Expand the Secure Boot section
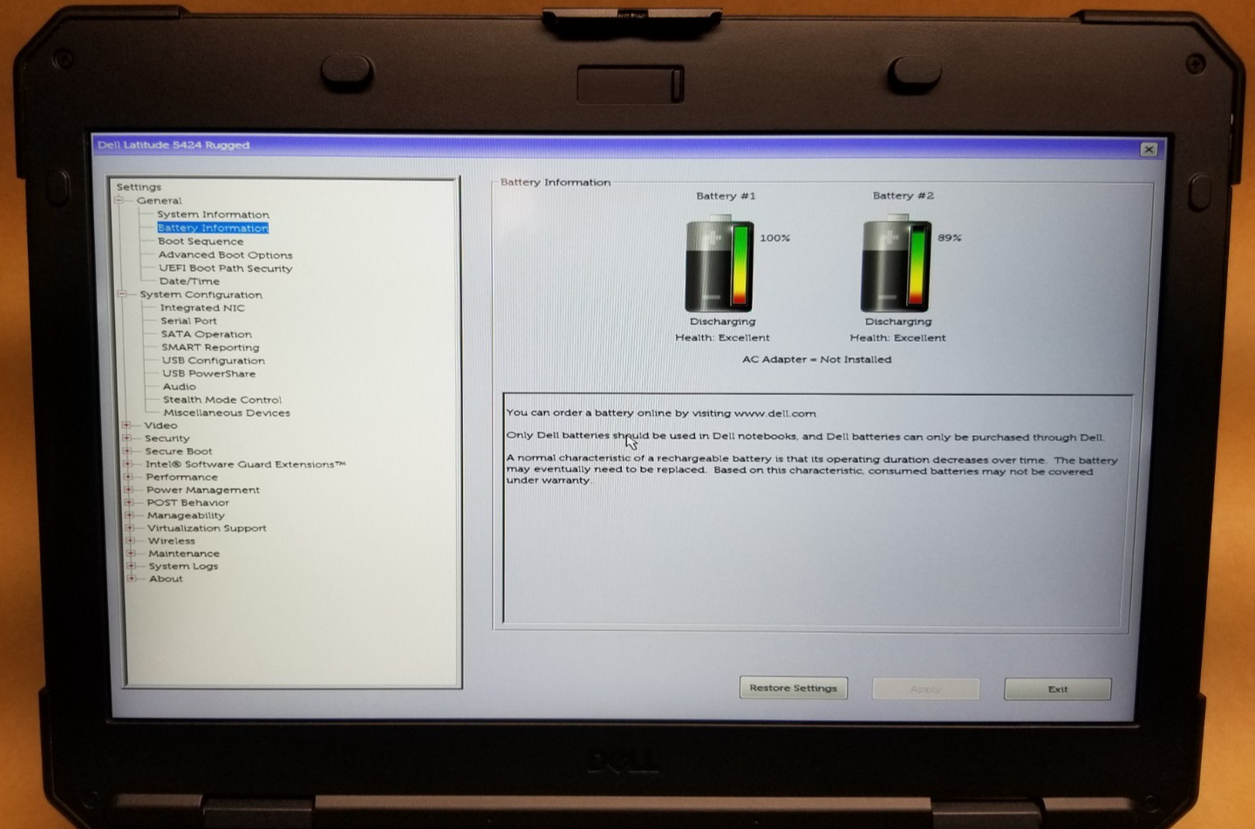Screen dimensions: 1255x829 click(128, 452)
